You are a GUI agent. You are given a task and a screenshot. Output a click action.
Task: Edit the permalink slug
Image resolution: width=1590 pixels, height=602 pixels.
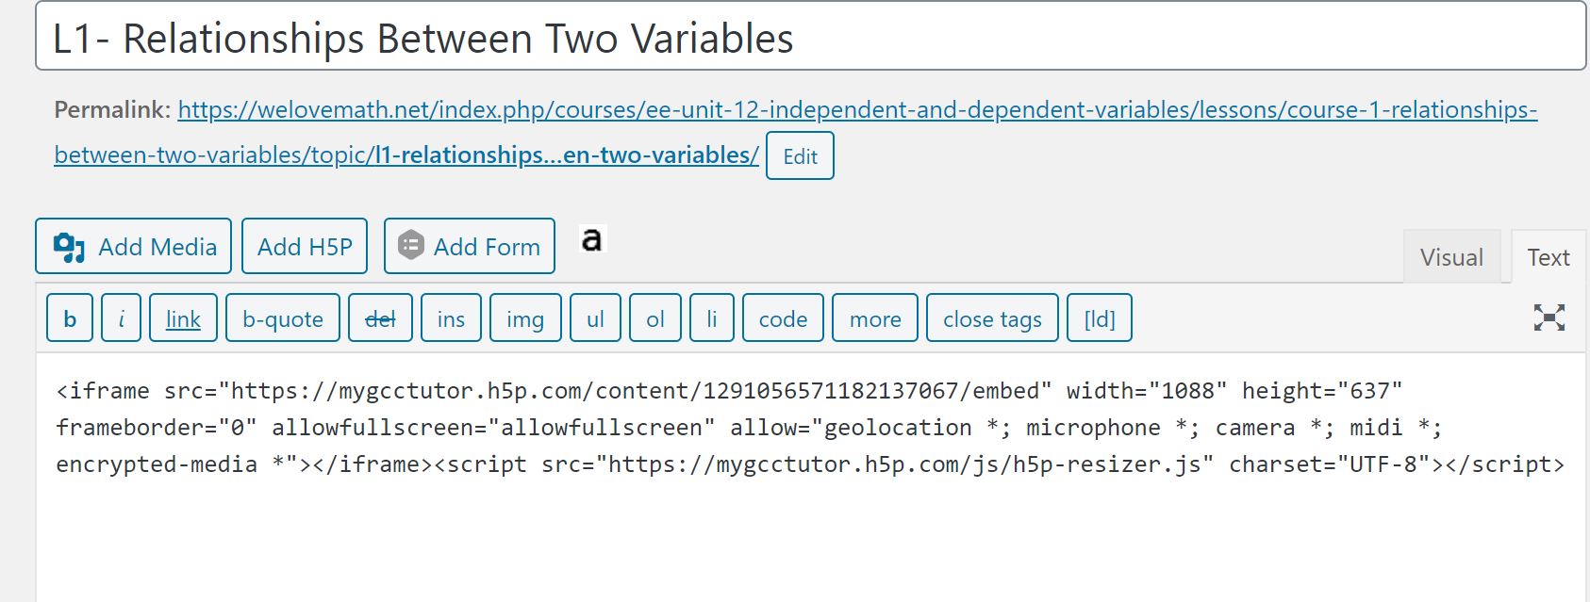click(800, 155)
